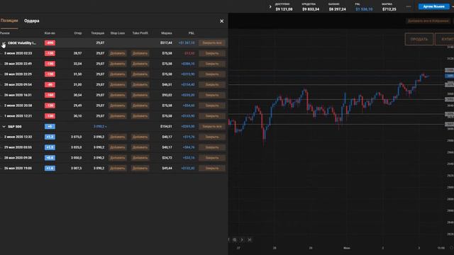Add Take Profit to 28 мая 2020 22:29 position
Viewport: 454px width, 255px height.
tap(140, 74)
